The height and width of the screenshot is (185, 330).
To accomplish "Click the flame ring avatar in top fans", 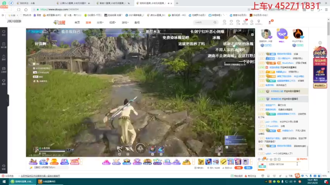I will (298, 34).
